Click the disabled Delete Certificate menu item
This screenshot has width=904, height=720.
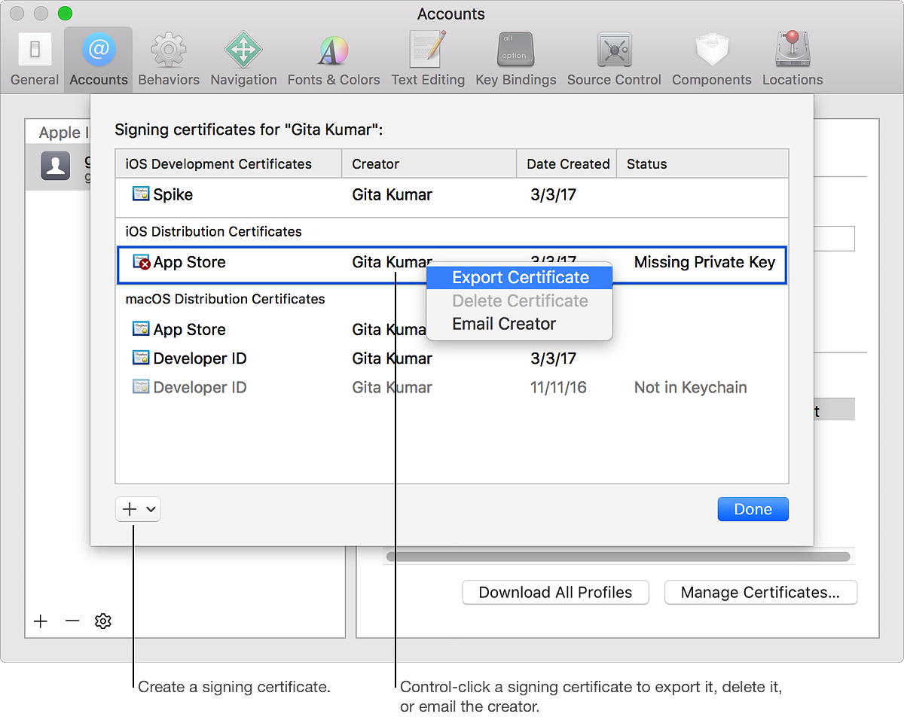[520, 301]
